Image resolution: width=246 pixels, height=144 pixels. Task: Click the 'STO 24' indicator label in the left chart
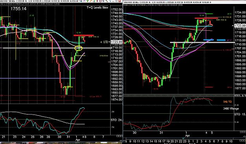117,120
